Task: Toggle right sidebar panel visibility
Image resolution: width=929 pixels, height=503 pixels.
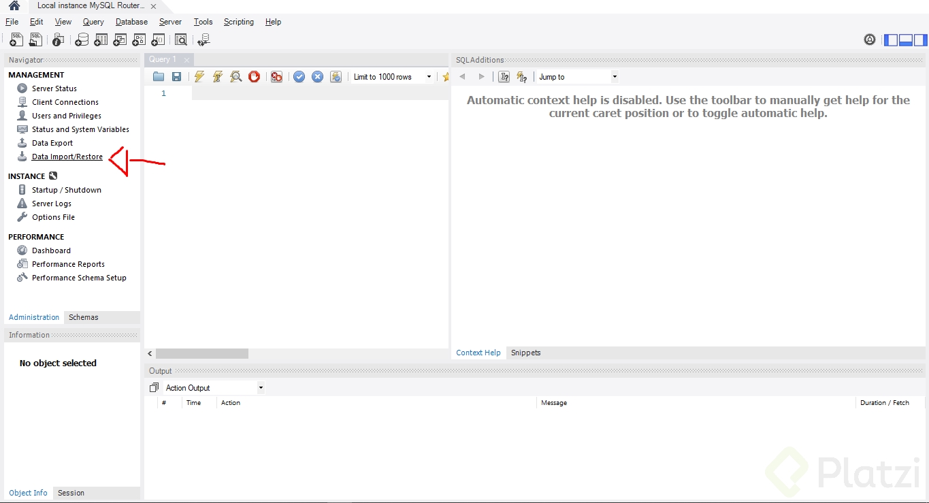Action: click(x=920, y=39)
